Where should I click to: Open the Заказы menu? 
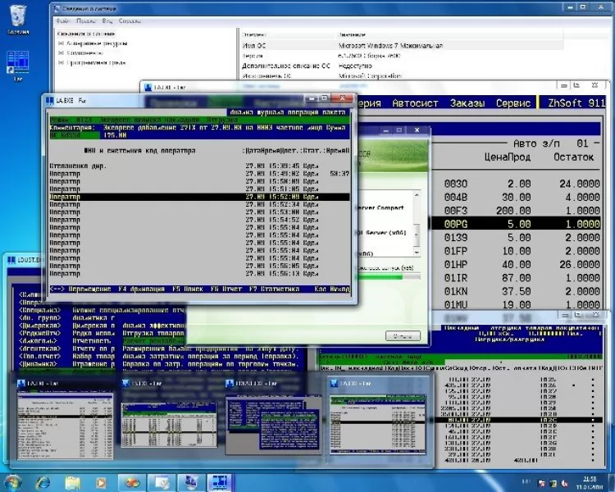click(x=469, y=104)
